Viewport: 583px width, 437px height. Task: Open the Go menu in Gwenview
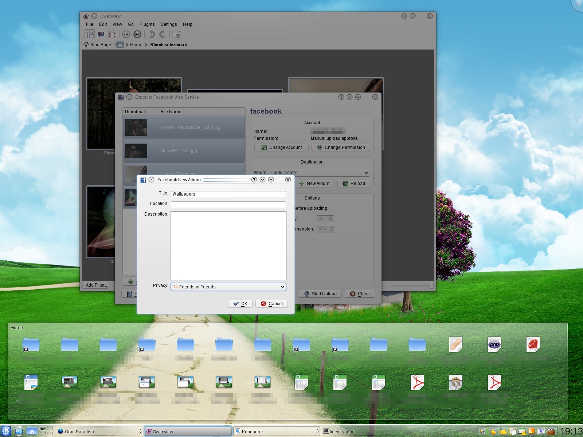tap(131, 24)
